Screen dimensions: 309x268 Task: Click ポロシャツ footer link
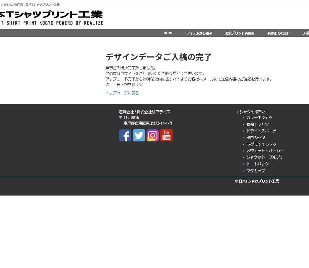tap(256, 138)
